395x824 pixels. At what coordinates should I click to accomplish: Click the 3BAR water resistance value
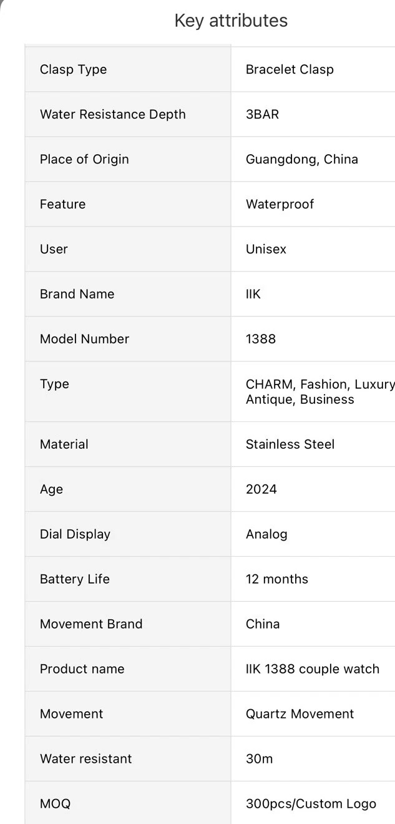(262, 114)
